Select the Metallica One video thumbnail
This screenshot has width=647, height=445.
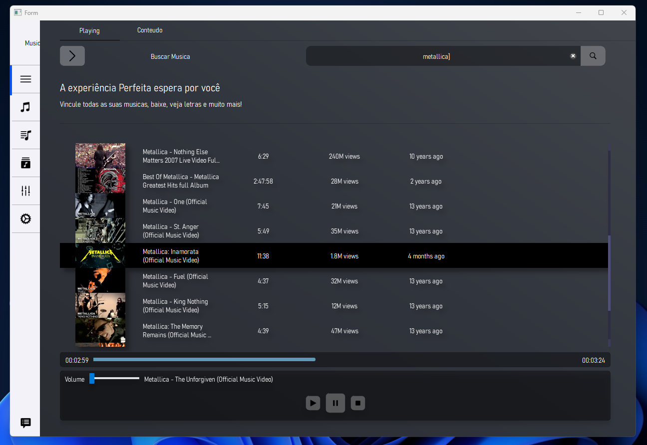coord(100,206)
